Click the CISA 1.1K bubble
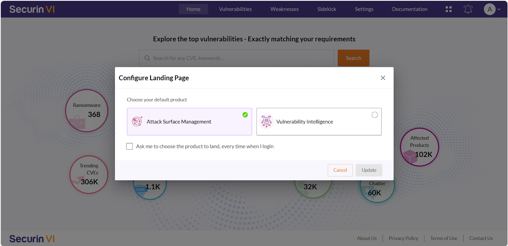The height and width of the screenshot is (246, 508). click(x=150, y=190)
